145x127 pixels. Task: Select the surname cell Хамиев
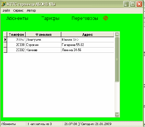[x=43, y=50]
